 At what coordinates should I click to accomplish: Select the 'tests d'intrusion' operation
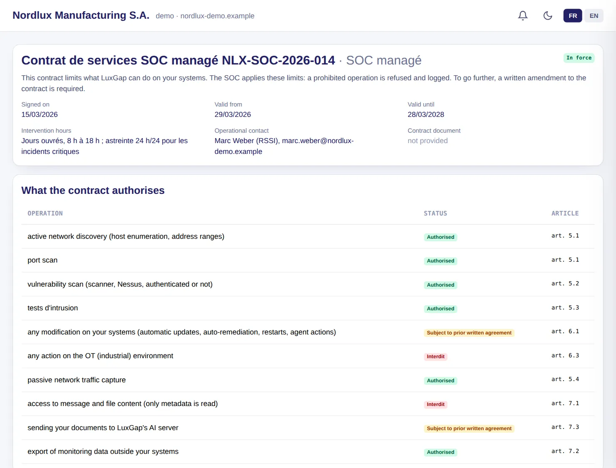(x=52, y=308)
